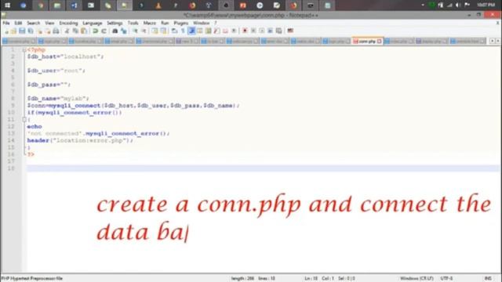This screenshot has height=282, width=502.
Task: Open the Edit menu
Action: click(18, 23)
